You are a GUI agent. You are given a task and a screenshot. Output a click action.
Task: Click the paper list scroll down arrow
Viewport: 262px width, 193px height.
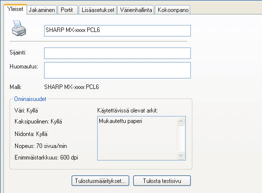180,155
